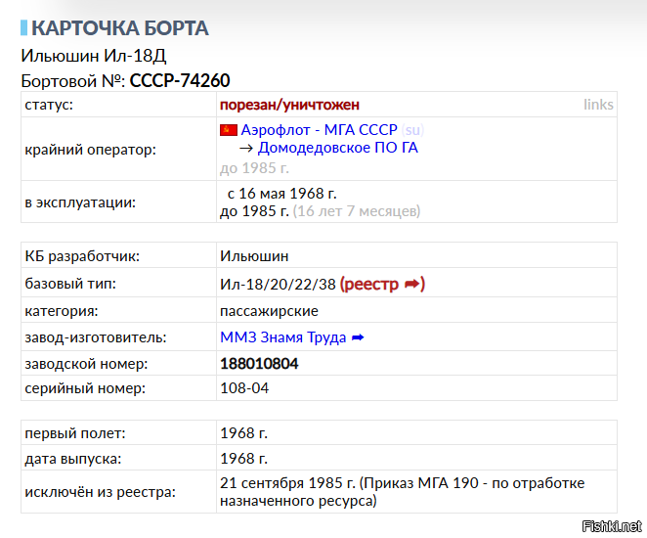
Task: Open the Домодедовское ПО ГА link
Action: click(x=337, y=148)
